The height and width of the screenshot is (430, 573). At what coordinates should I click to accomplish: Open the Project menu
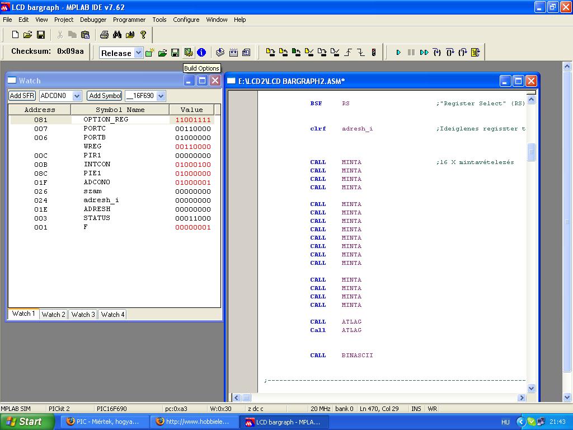pyautogui.click(x=64, y=20)
